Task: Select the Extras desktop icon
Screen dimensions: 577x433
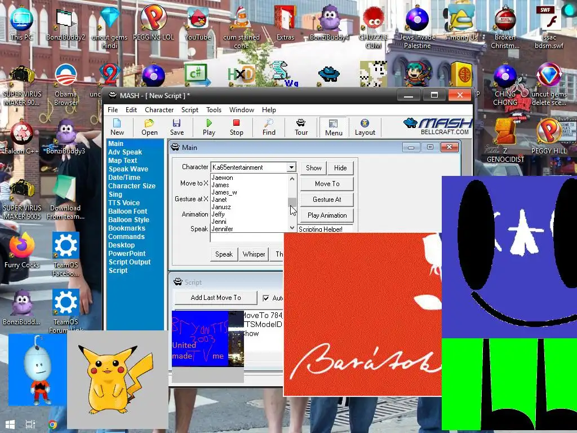Action: click(x=285, y=24)
